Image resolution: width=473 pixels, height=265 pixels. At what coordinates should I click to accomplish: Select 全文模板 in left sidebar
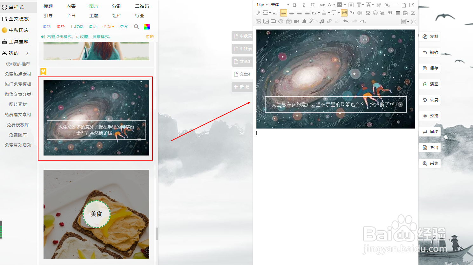(x=19, y=19)
